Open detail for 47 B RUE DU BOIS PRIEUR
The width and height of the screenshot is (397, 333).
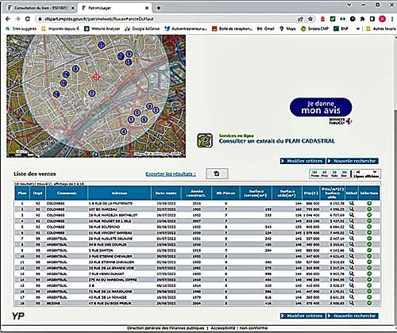[351, 303]
